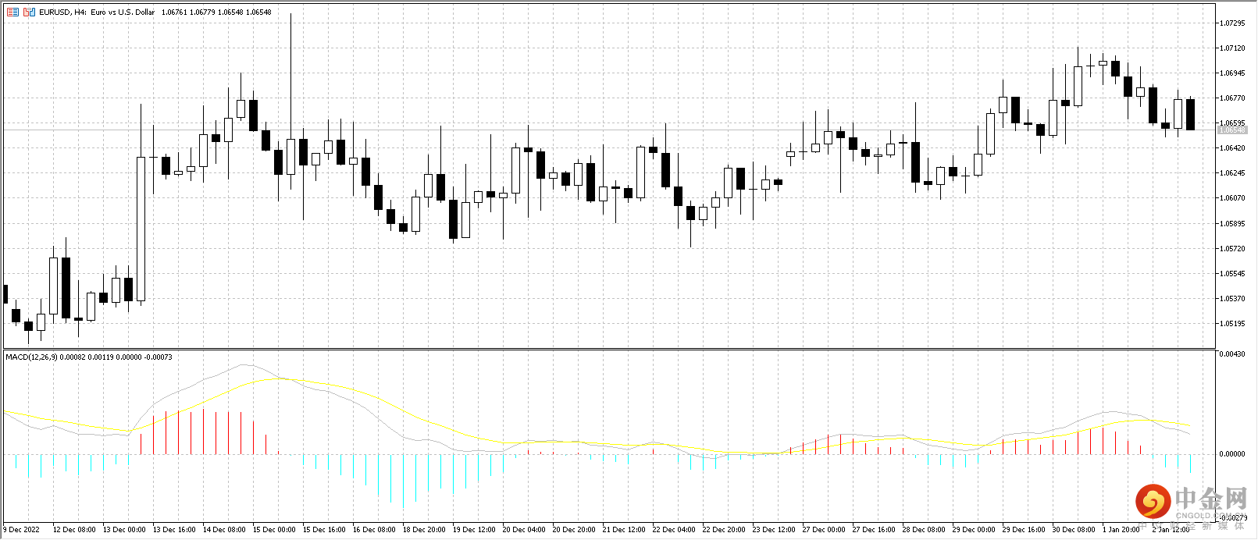Click the 1.07295 price scale label
This screenshot has height=540, width=1258.
1232,23
